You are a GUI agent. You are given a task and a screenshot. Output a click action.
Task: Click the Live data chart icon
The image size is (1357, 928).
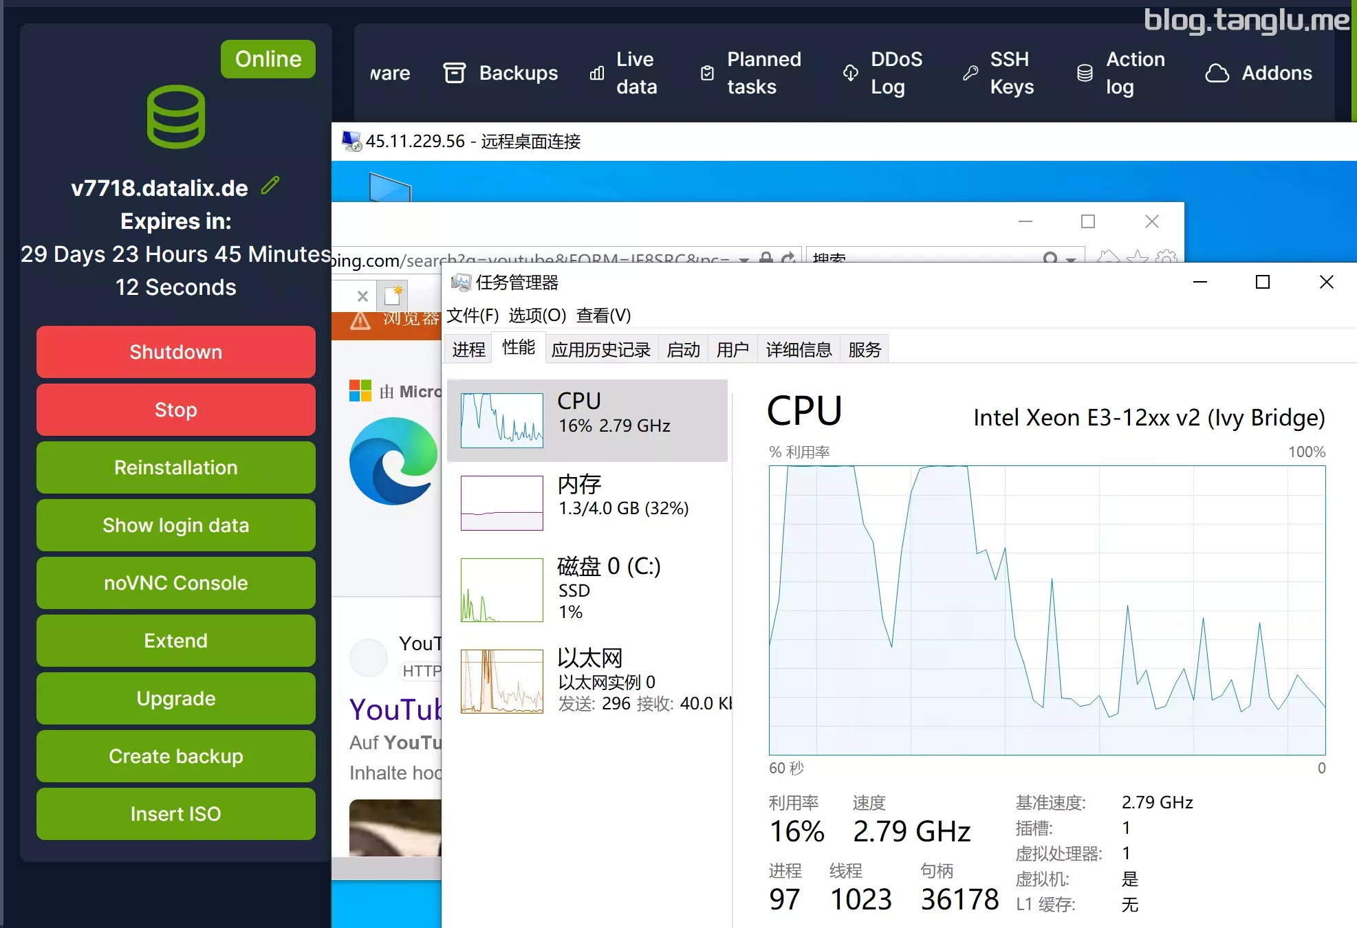click(x=597, y=73)
